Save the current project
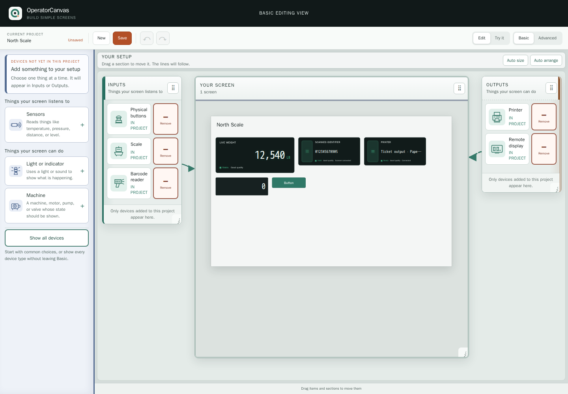The width and height of the screenshot is (568, 394). pos(122,38)
